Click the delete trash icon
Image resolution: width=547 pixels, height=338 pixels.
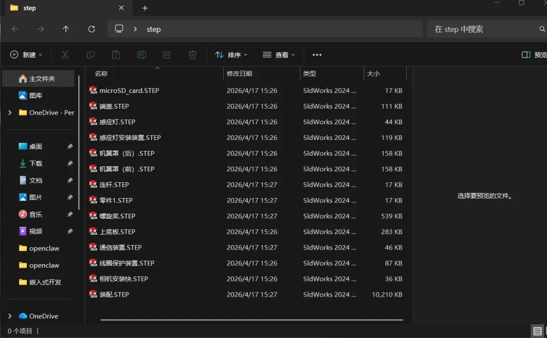[x=192, y=55]
